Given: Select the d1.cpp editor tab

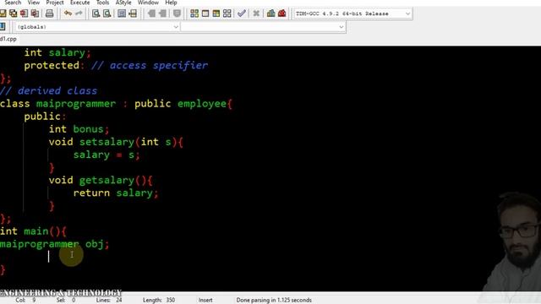Looking at the screenshot, I should 8,39.
